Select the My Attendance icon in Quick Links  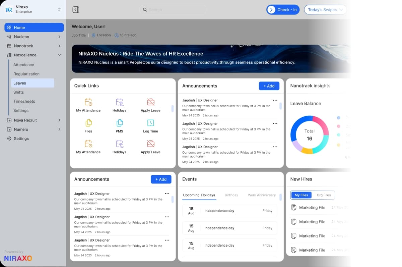(x=88, y=101)
